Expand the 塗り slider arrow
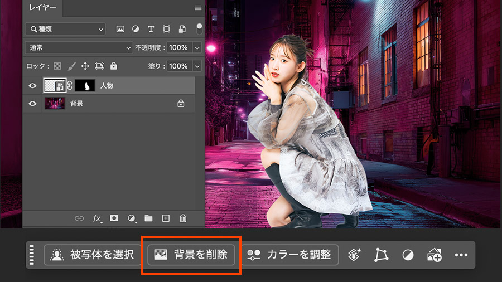Viewport: 502px width, 282px height. tap(197, 66)
